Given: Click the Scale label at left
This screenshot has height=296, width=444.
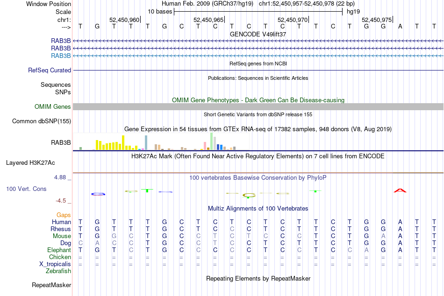Looking at the screenshot, I should [63, 12].
